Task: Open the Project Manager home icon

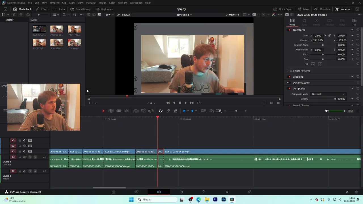Action: [x=347, y=192]
